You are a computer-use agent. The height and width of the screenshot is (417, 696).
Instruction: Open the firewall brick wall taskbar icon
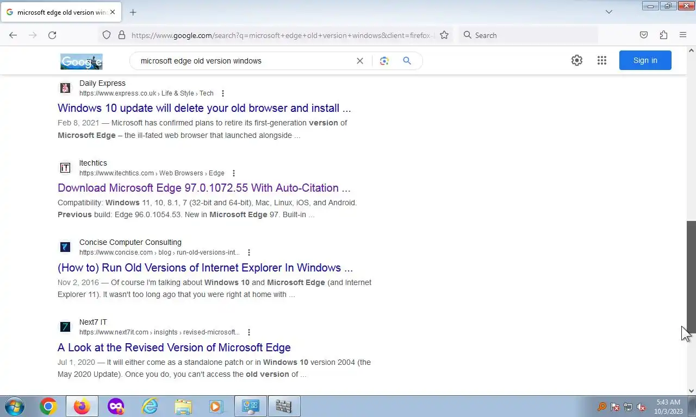(284, 406)
